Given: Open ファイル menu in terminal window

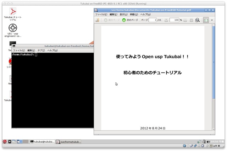Looking at the screenshot, I should click(19, 50).
